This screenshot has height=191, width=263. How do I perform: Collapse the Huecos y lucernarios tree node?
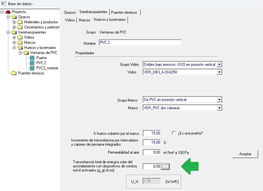[x=14, y=48]
